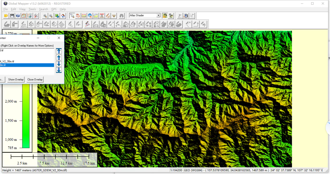Select the highlighted 0m.tif overlay row
The width and height of the screenshot is (330, 174).
coord(27,65)
